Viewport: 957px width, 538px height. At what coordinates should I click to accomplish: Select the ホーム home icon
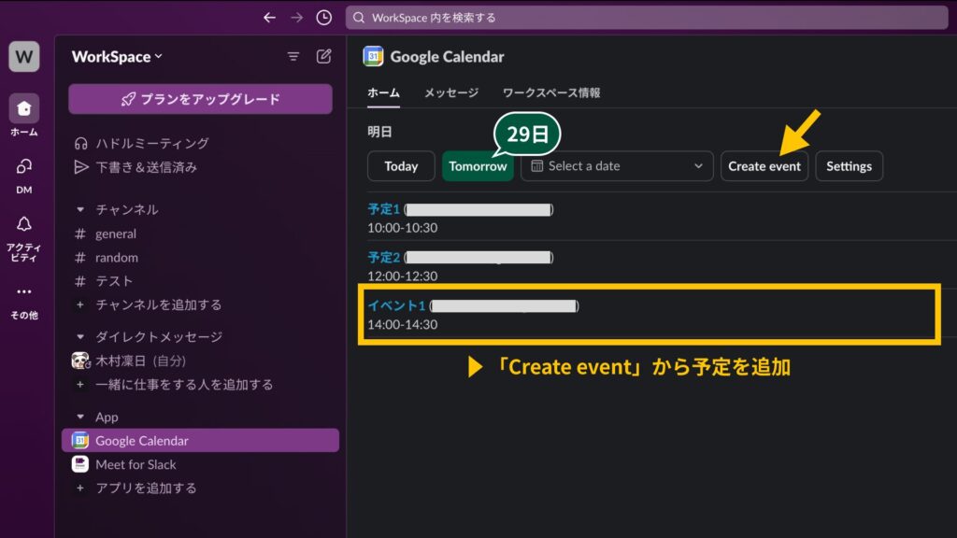click(x=23, y=107)
